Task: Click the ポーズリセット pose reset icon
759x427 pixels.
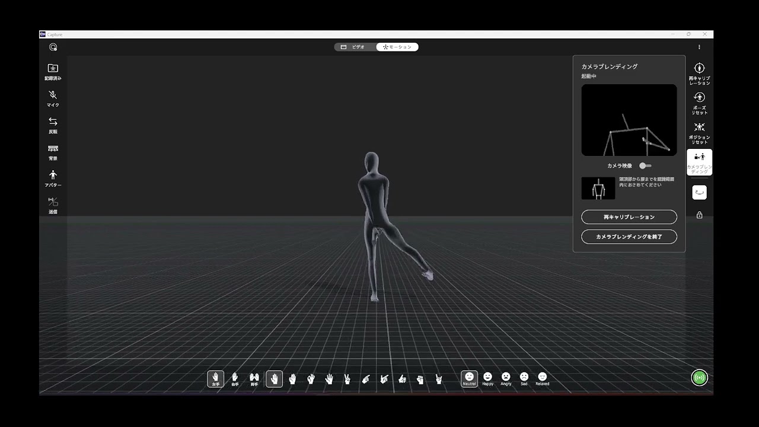Action: tap(699, 103)
